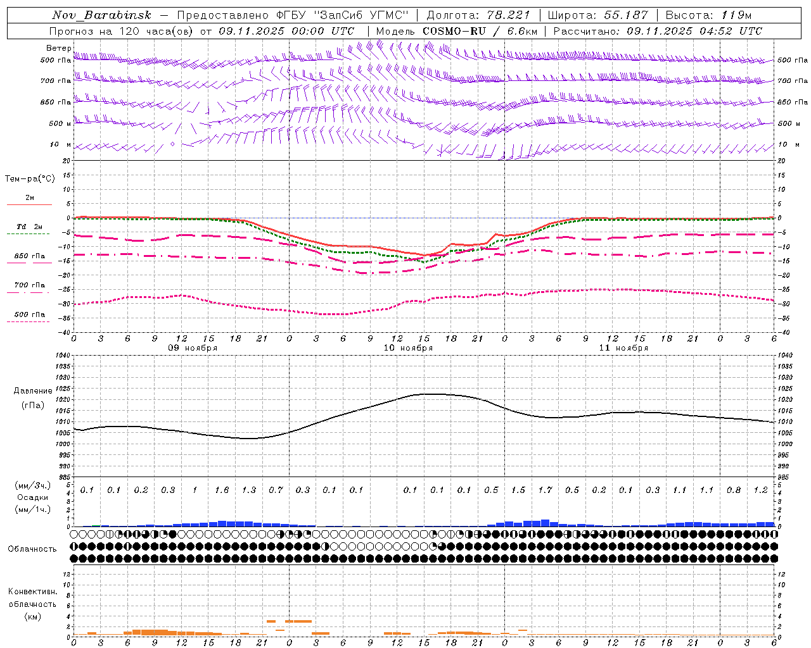Viewport: 811px width, 648px height.
Task: Click the longitude value Долгота: 78.221
Action: pos(478,15)
